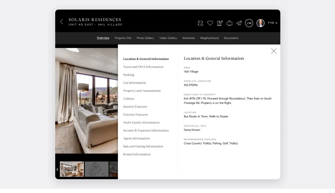Open Income & Expenses Information section

click(146, 131)
